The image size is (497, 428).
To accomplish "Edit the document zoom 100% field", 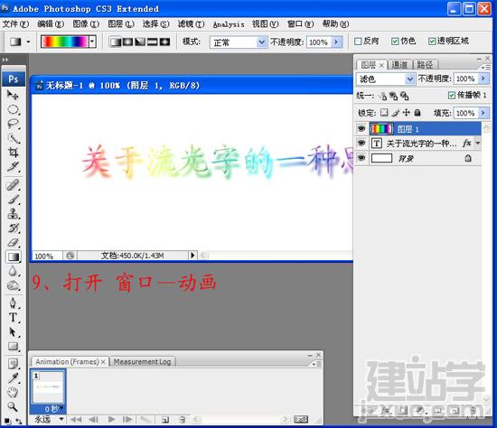I will [x=47, y=256].
